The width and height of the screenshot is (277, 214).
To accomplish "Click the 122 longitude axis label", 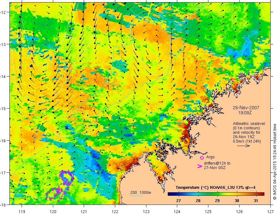I will pos(115,211).
